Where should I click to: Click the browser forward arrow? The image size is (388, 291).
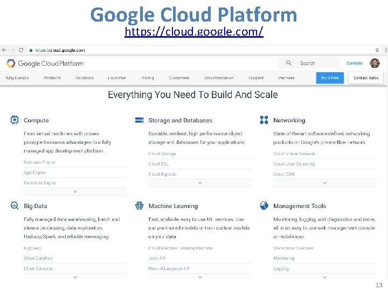(12, 50)
